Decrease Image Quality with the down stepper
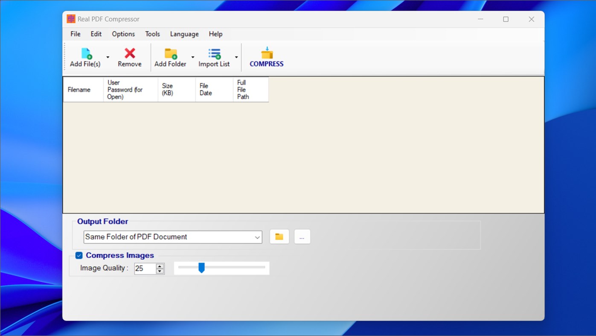Screen dimensions: 596x336 (x=160, y=271)
